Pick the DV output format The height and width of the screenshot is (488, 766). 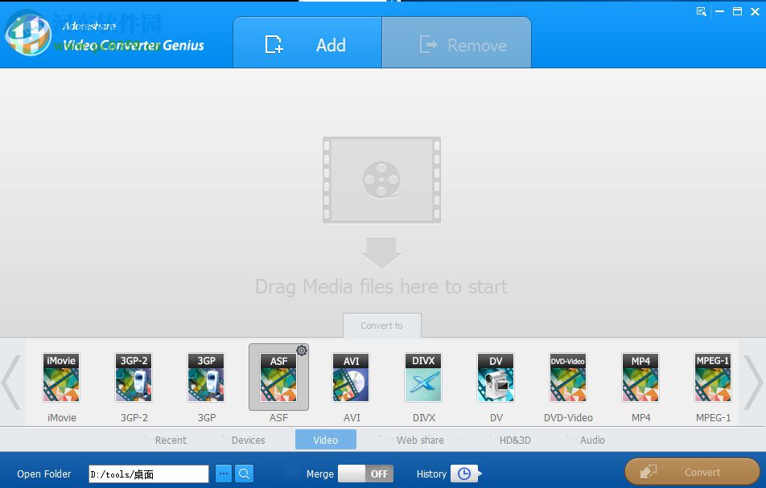coord(496,377)
